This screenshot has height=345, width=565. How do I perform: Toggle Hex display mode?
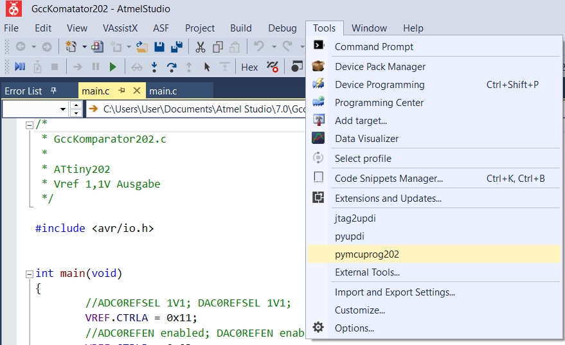point(249,67)
